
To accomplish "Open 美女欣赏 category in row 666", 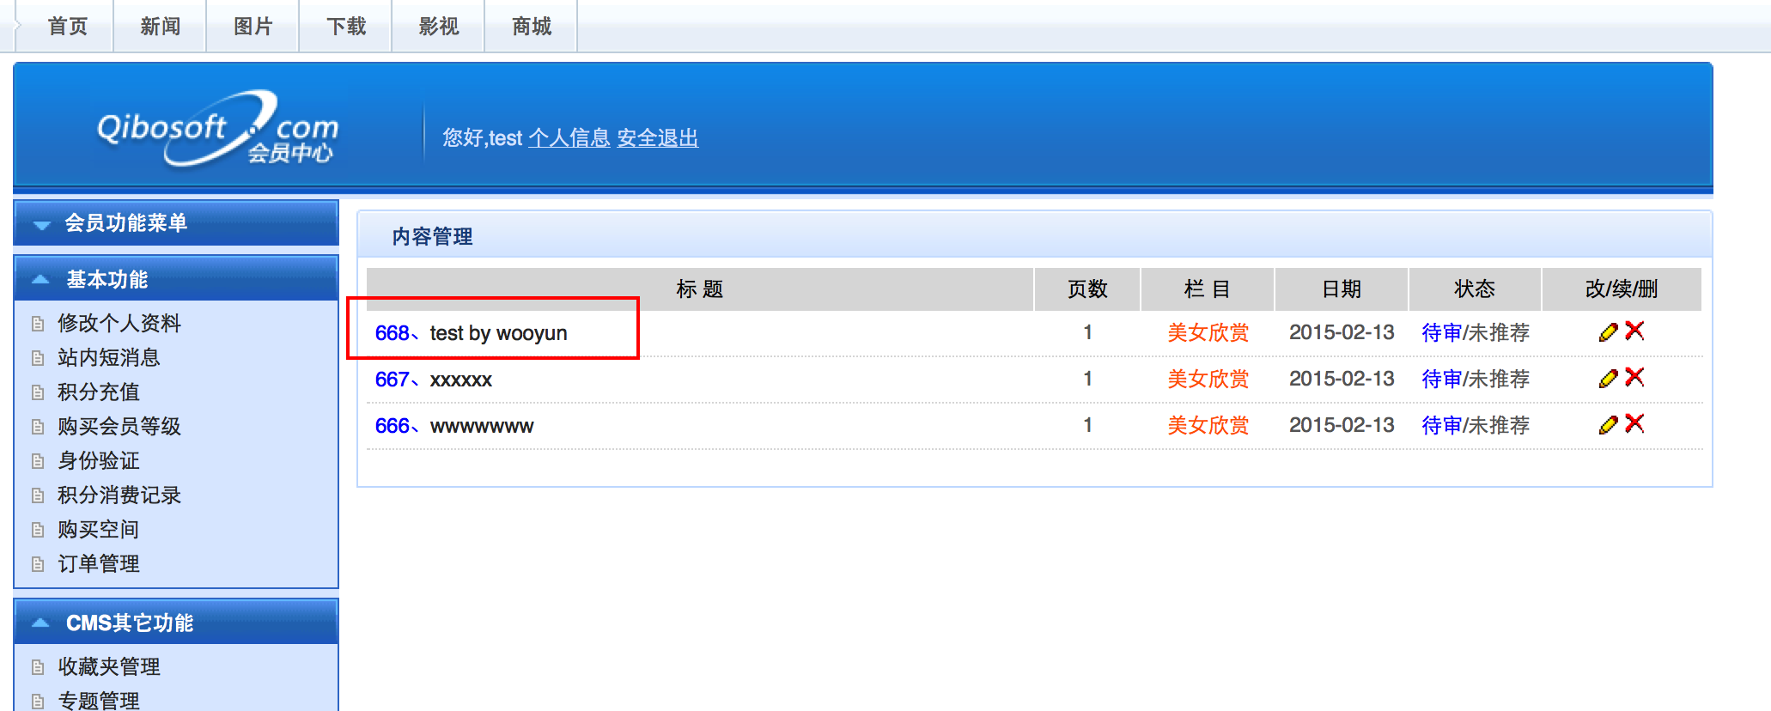I will pyautogui.click(x=1208, y=425).
